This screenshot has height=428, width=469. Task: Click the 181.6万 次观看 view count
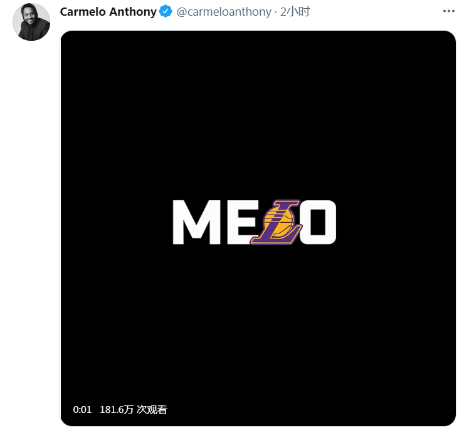(x=134, y=409)
